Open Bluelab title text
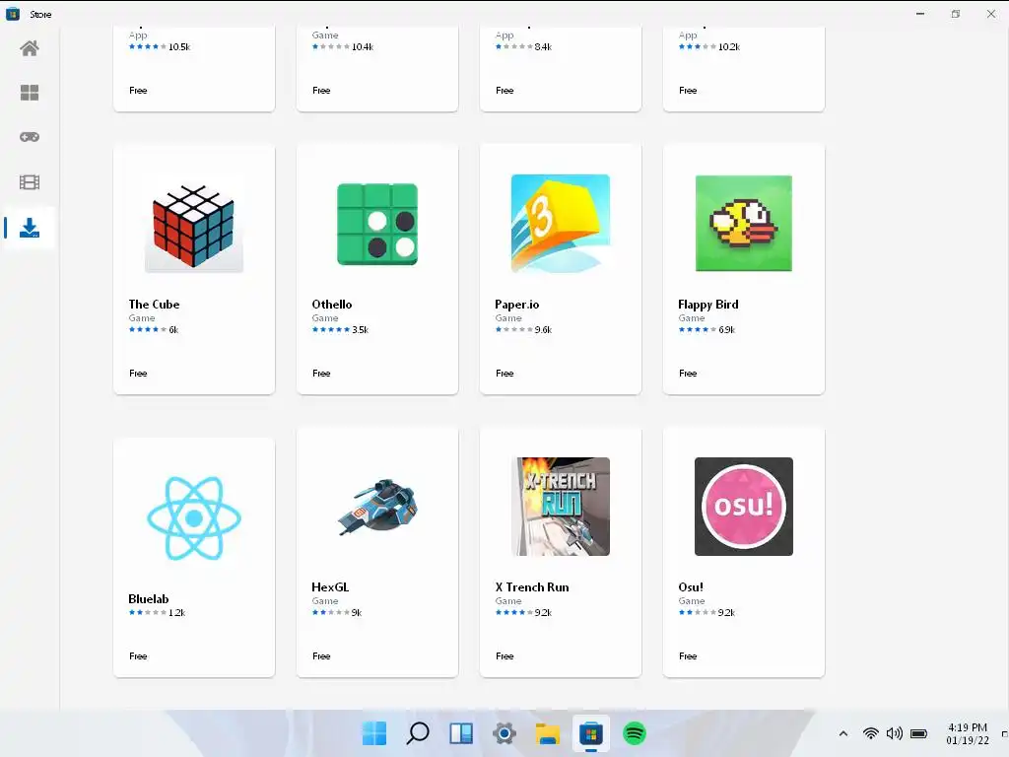 point(149,599)
